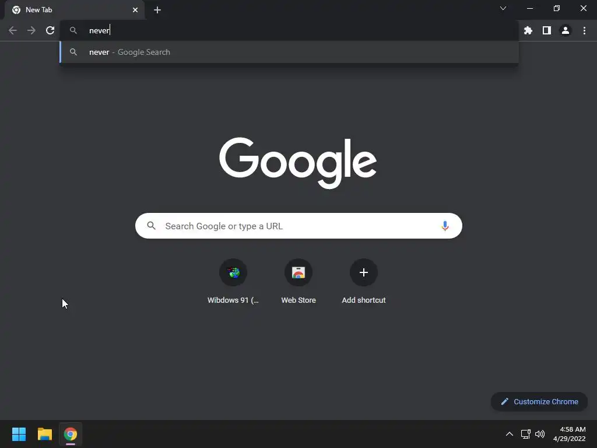Viewport: 597px width, 448px height.
Task: Click the back navigation arrow
Action: coord(13,30)
